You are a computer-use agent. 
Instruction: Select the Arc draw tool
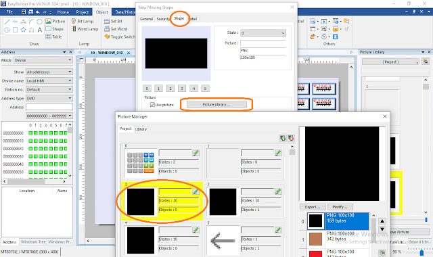tap(32, 21)
